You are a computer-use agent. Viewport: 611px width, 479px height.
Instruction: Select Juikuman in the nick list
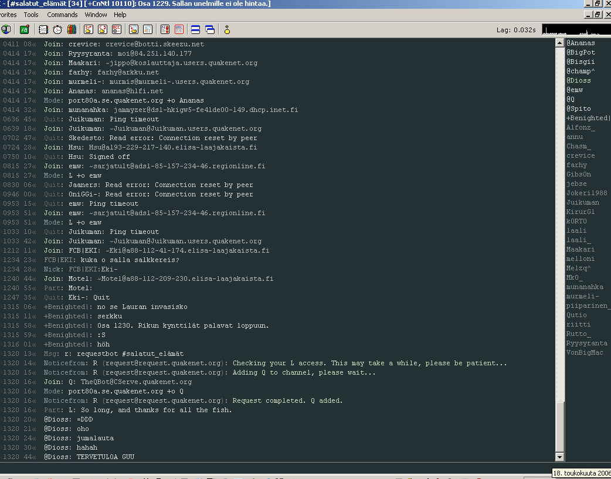583,202
